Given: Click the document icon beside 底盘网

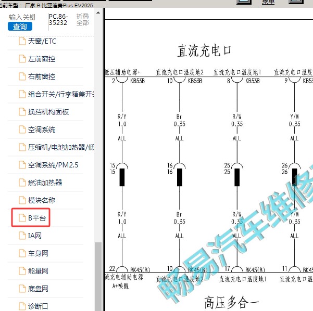Looking at the screenshot, I should [x=22, y=289].
